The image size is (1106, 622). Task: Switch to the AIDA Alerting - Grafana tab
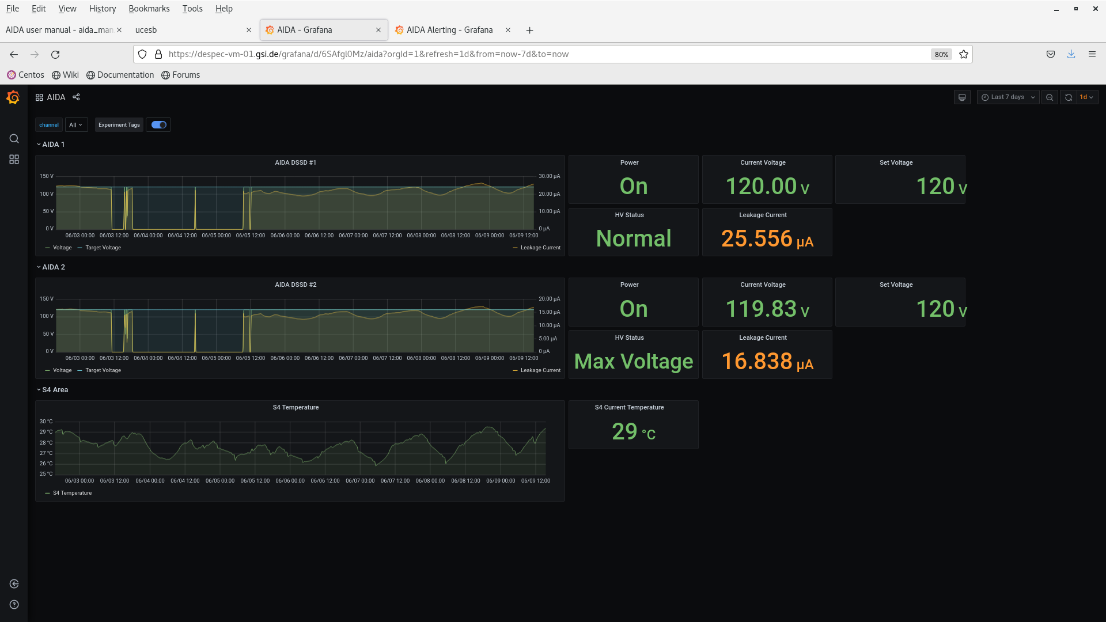pos(449,30)
